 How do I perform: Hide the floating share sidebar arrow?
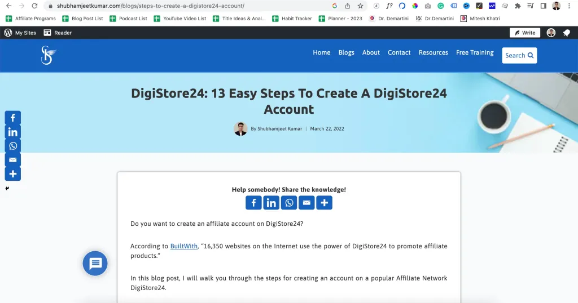tap(7, 188)
